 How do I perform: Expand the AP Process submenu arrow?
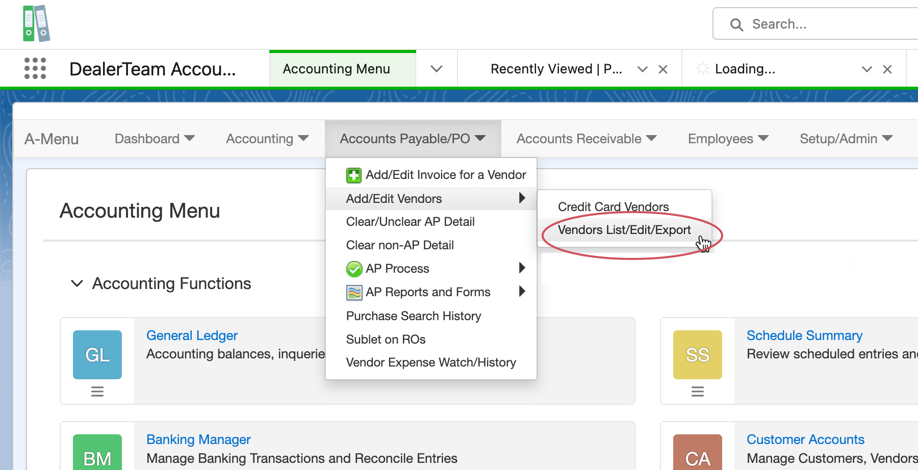(x=522, y=268)
